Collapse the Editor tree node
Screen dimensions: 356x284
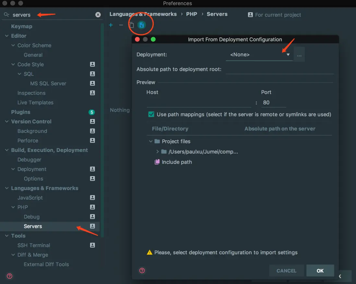click(7, 36)
